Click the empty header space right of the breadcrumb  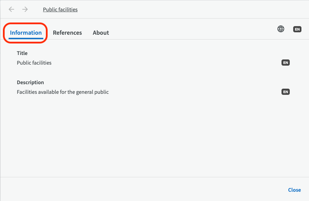[189, 10]
